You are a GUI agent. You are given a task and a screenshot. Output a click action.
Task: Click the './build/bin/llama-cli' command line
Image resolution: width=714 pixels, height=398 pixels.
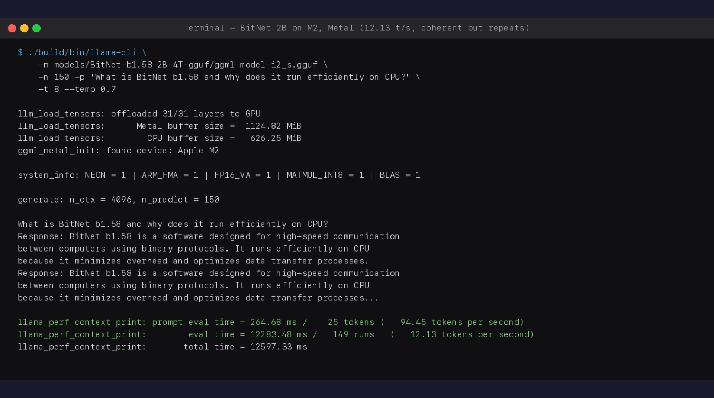click(x=82, y=52)
